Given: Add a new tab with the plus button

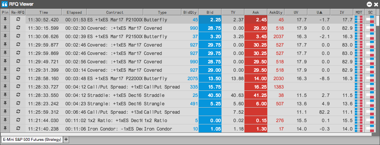Looking at the screenshot, I should (x=66, y=139).
